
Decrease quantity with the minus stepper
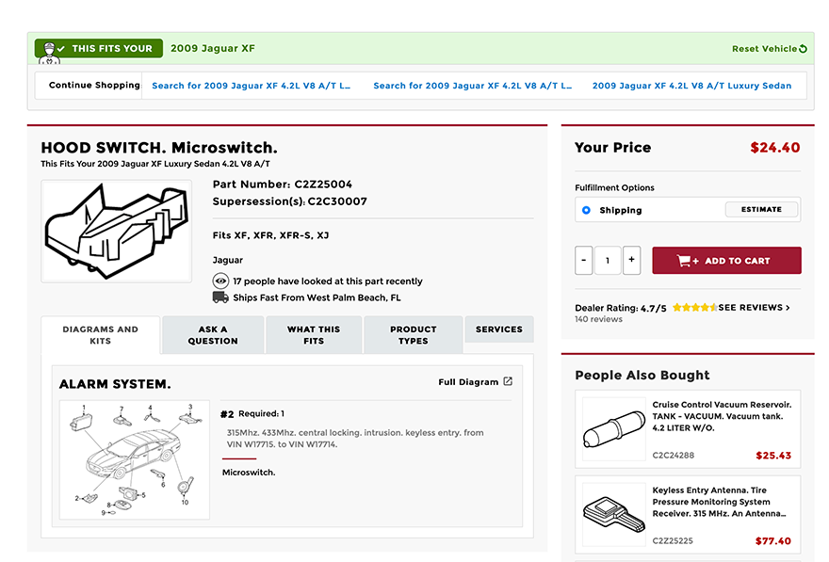tap(584, 260)
